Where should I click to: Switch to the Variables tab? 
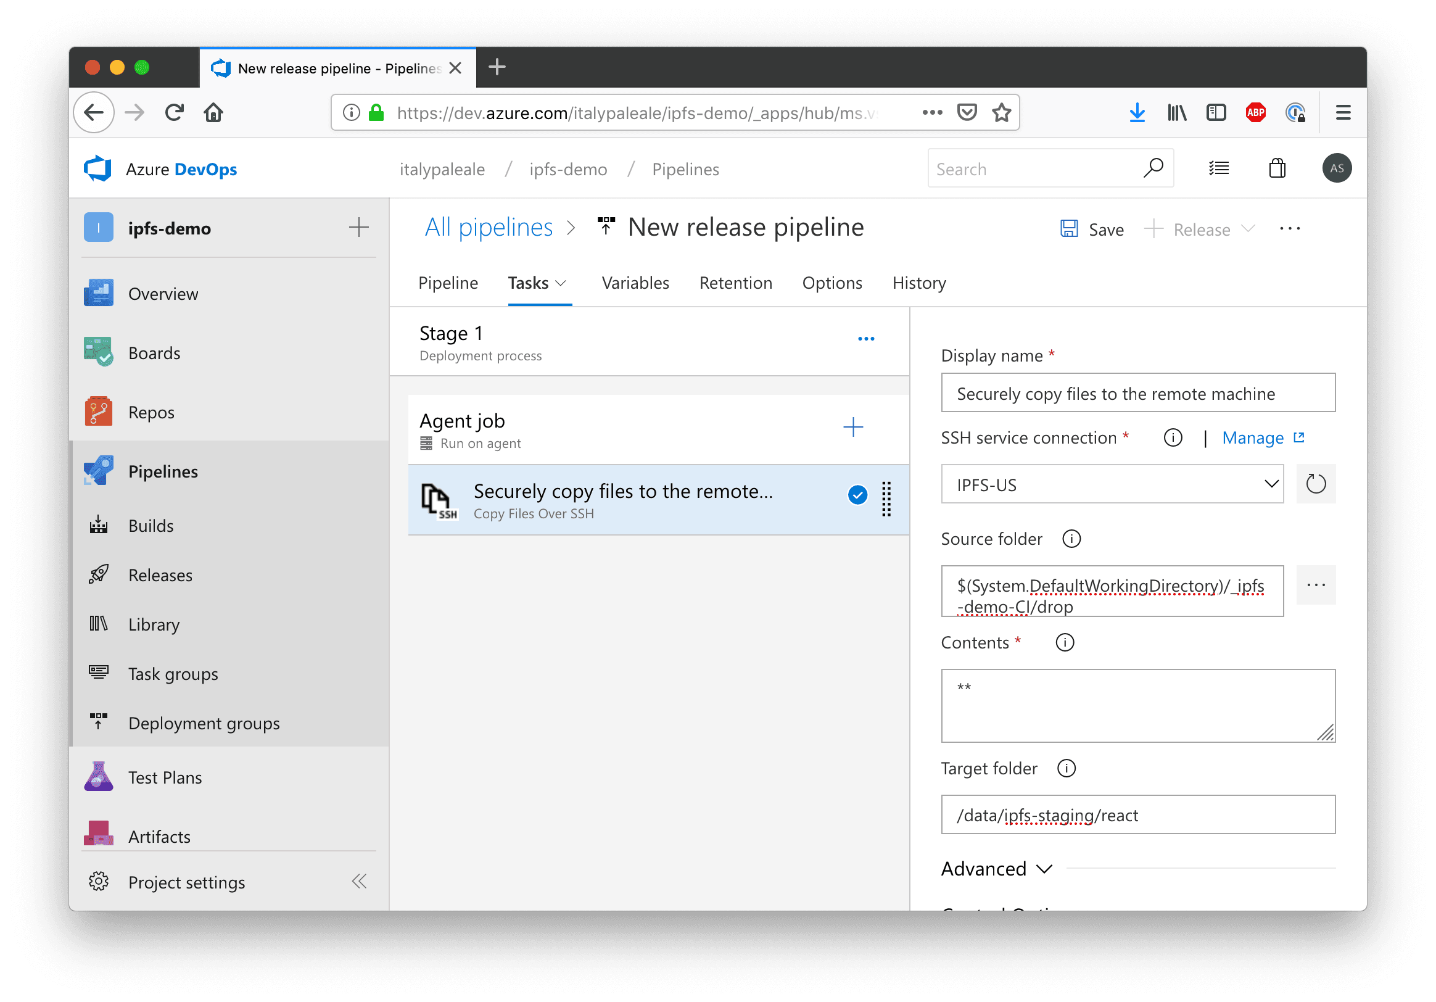(635, 283)
